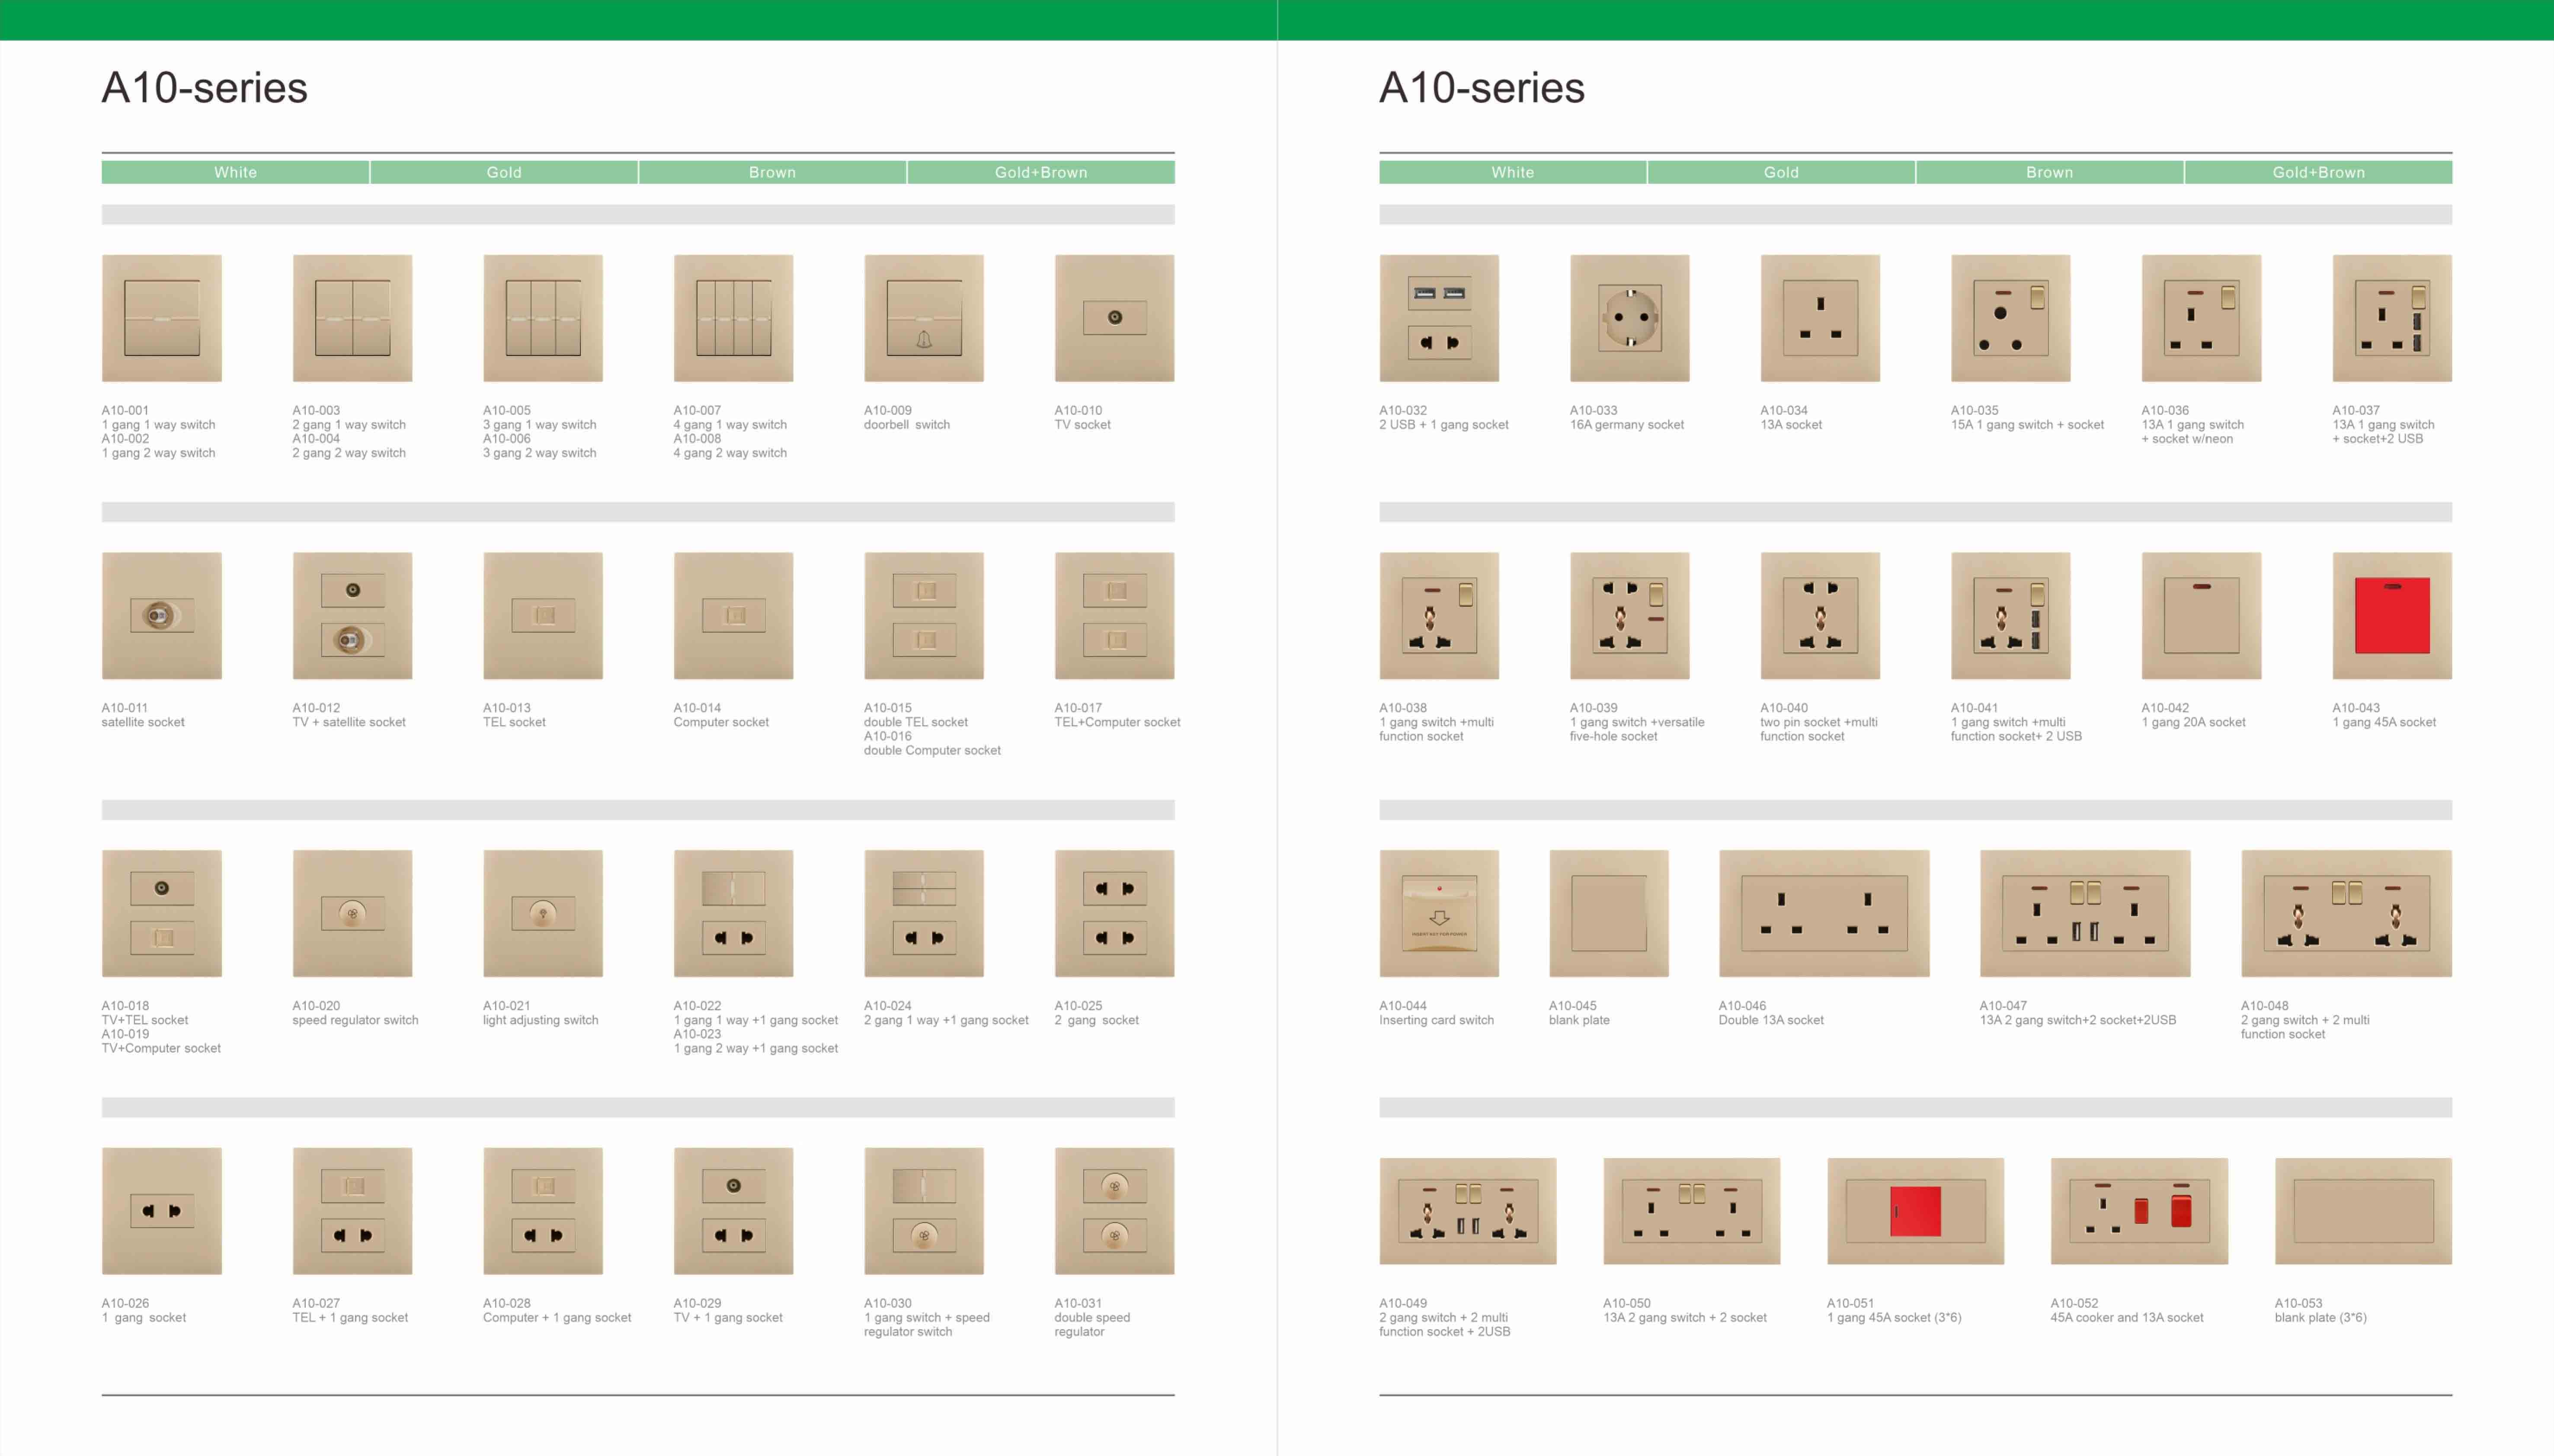Select the A10-009 doorbell switch image

tap(924, 318)
